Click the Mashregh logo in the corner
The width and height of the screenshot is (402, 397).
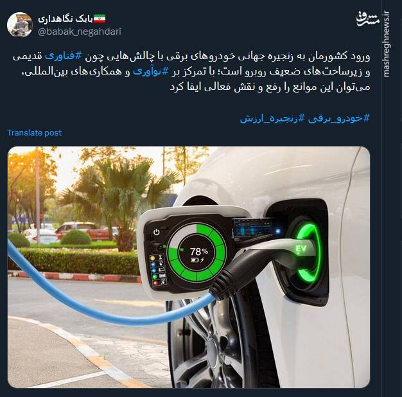click(x=367, y=19)
